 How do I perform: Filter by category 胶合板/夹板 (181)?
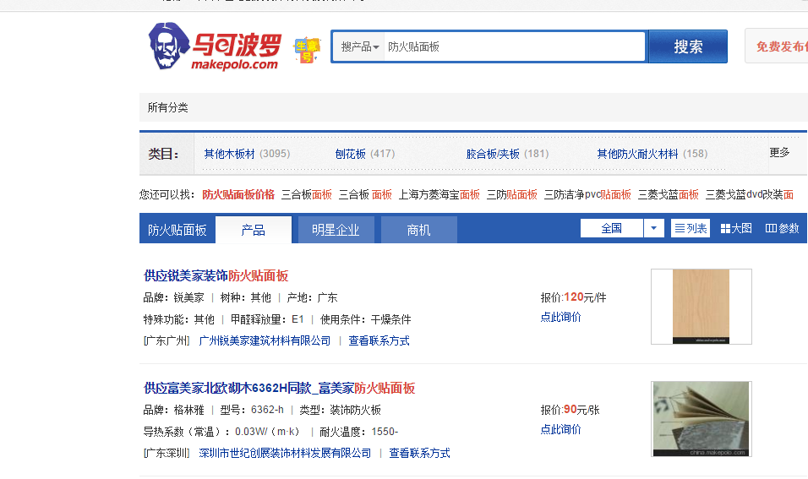point(507,154)
